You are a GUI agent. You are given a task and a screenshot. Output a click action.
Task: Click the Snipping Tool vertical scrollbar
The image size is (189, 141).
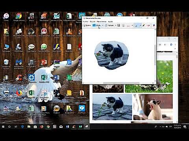155,56
